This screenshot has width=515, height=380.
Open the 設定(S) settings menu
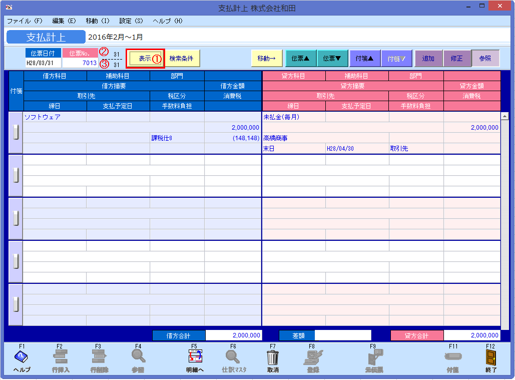(131, 21)
